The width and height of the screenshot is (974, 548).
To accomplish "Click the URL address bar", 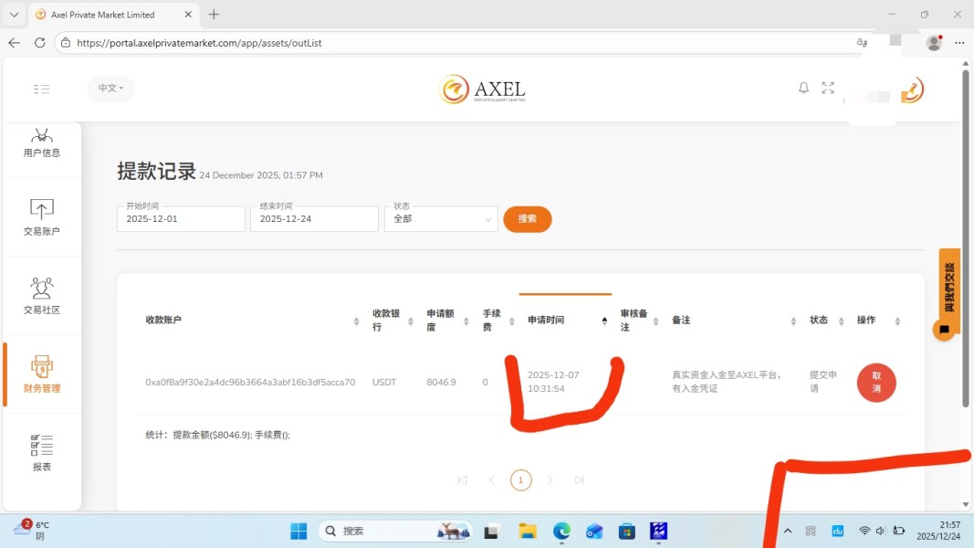I will tap(460, 43).
